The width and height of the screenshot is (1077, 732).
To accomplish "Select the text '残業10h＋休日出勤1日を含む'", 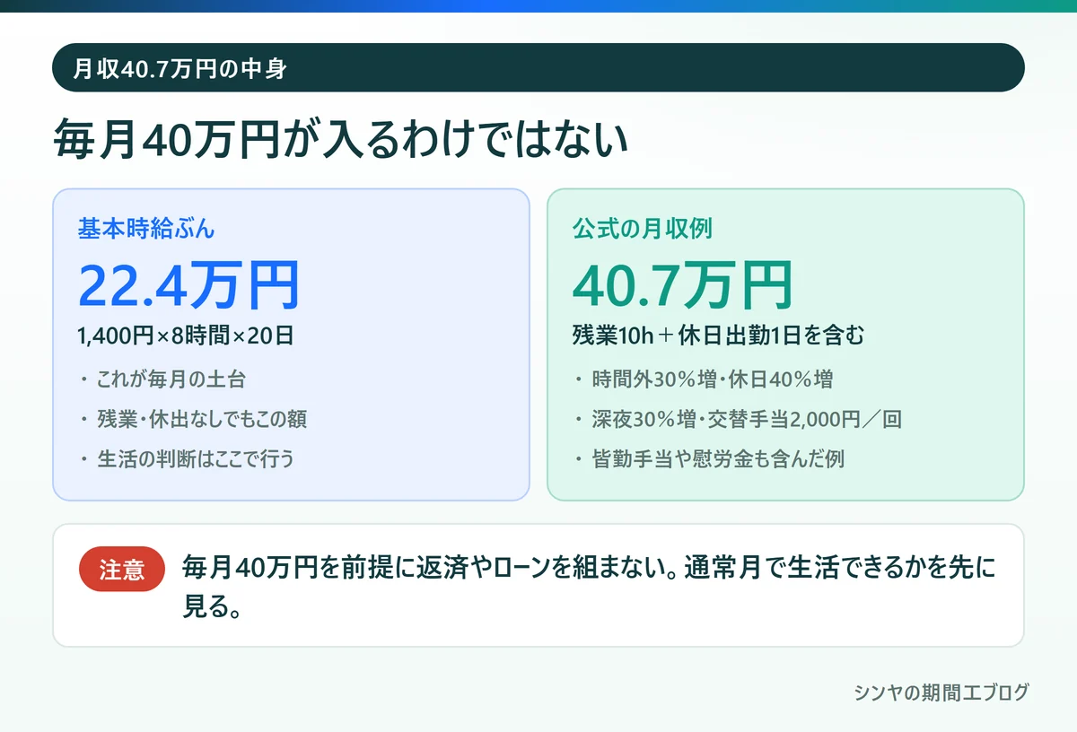I will click(719, 336).
